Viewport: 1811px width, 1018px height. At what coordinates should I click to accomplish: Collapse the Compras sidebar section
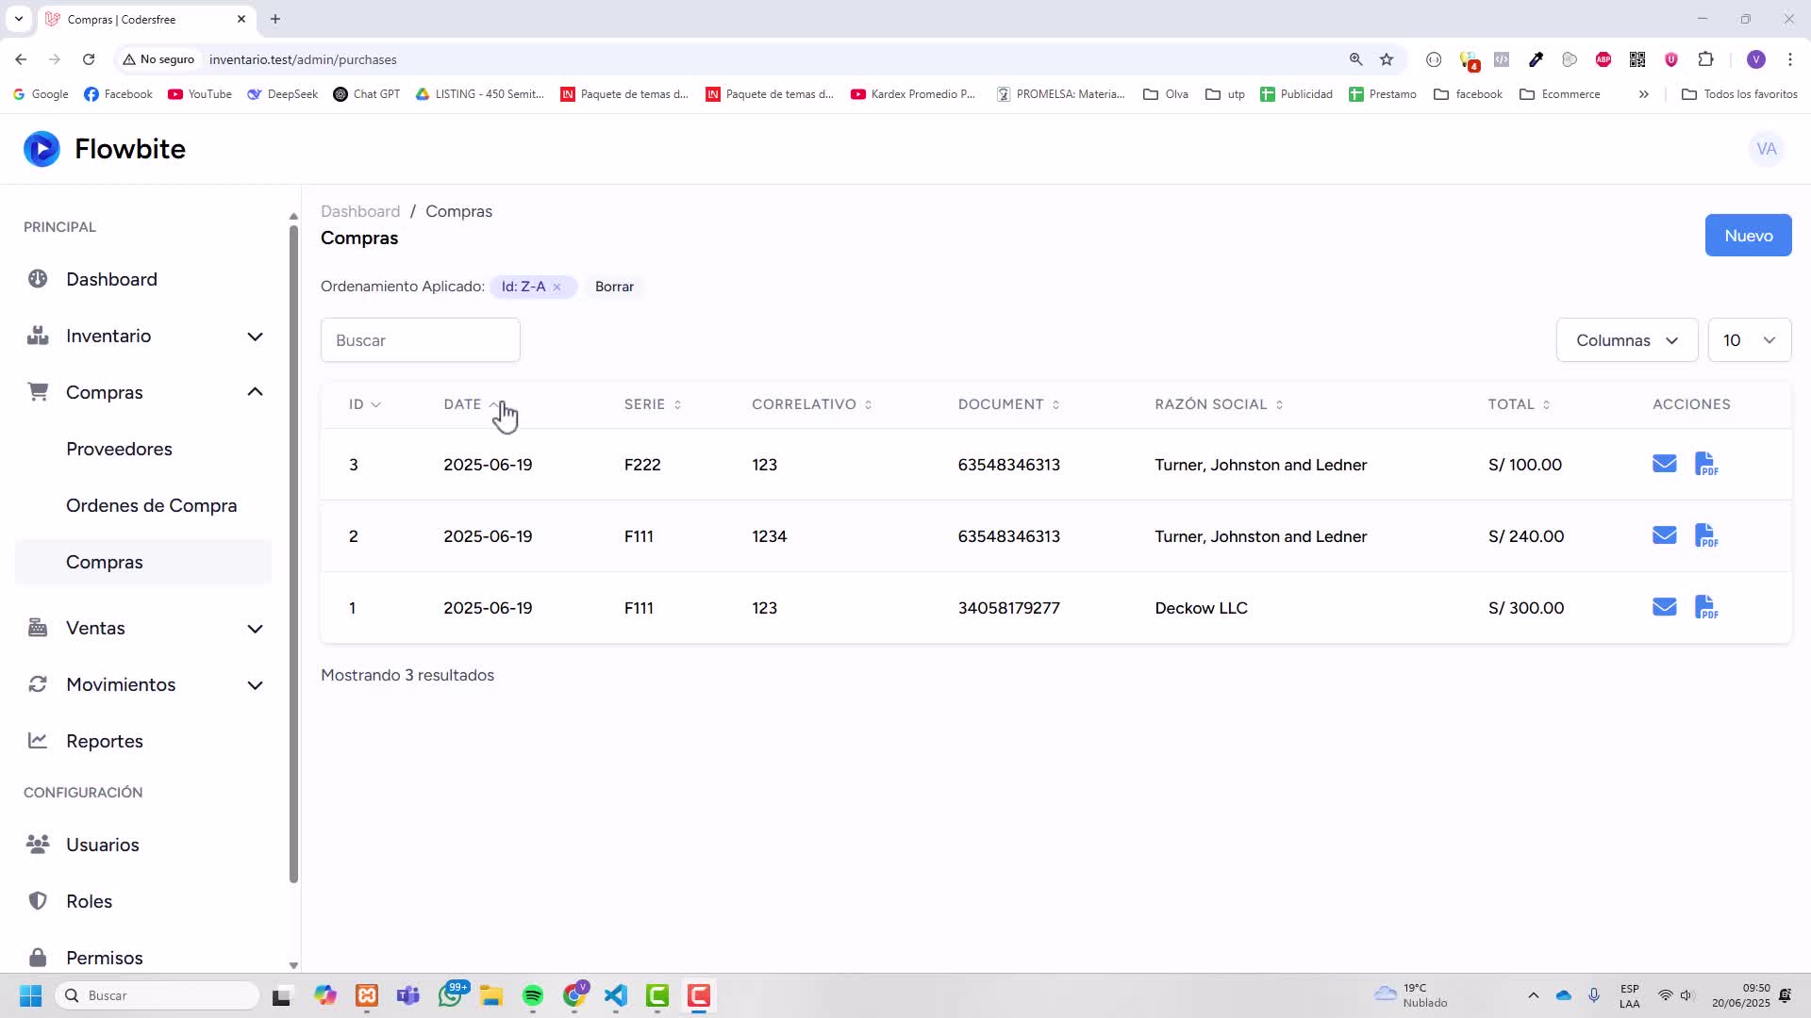point(255,392)
